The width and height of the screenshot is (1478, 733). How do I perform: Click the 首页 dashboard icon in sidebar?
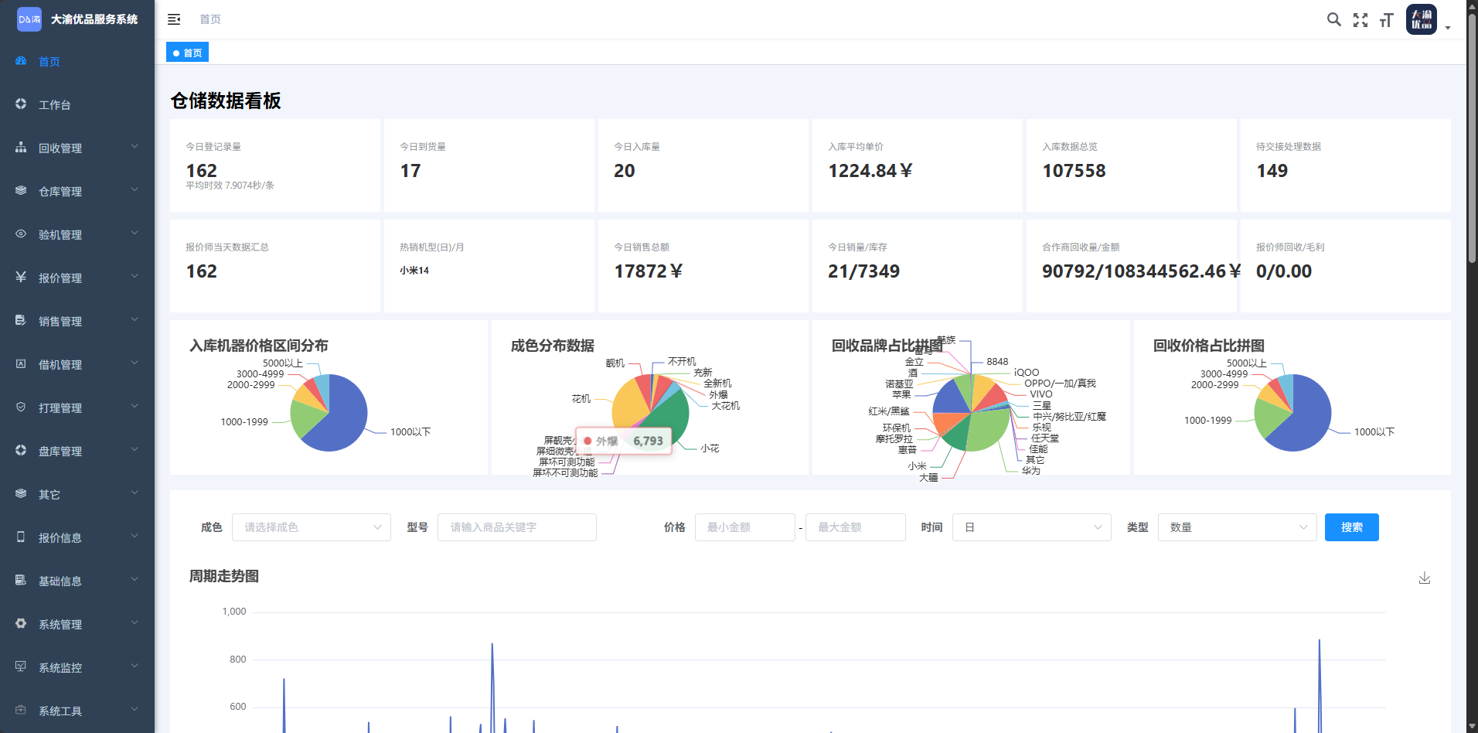[x=21, y=61]
